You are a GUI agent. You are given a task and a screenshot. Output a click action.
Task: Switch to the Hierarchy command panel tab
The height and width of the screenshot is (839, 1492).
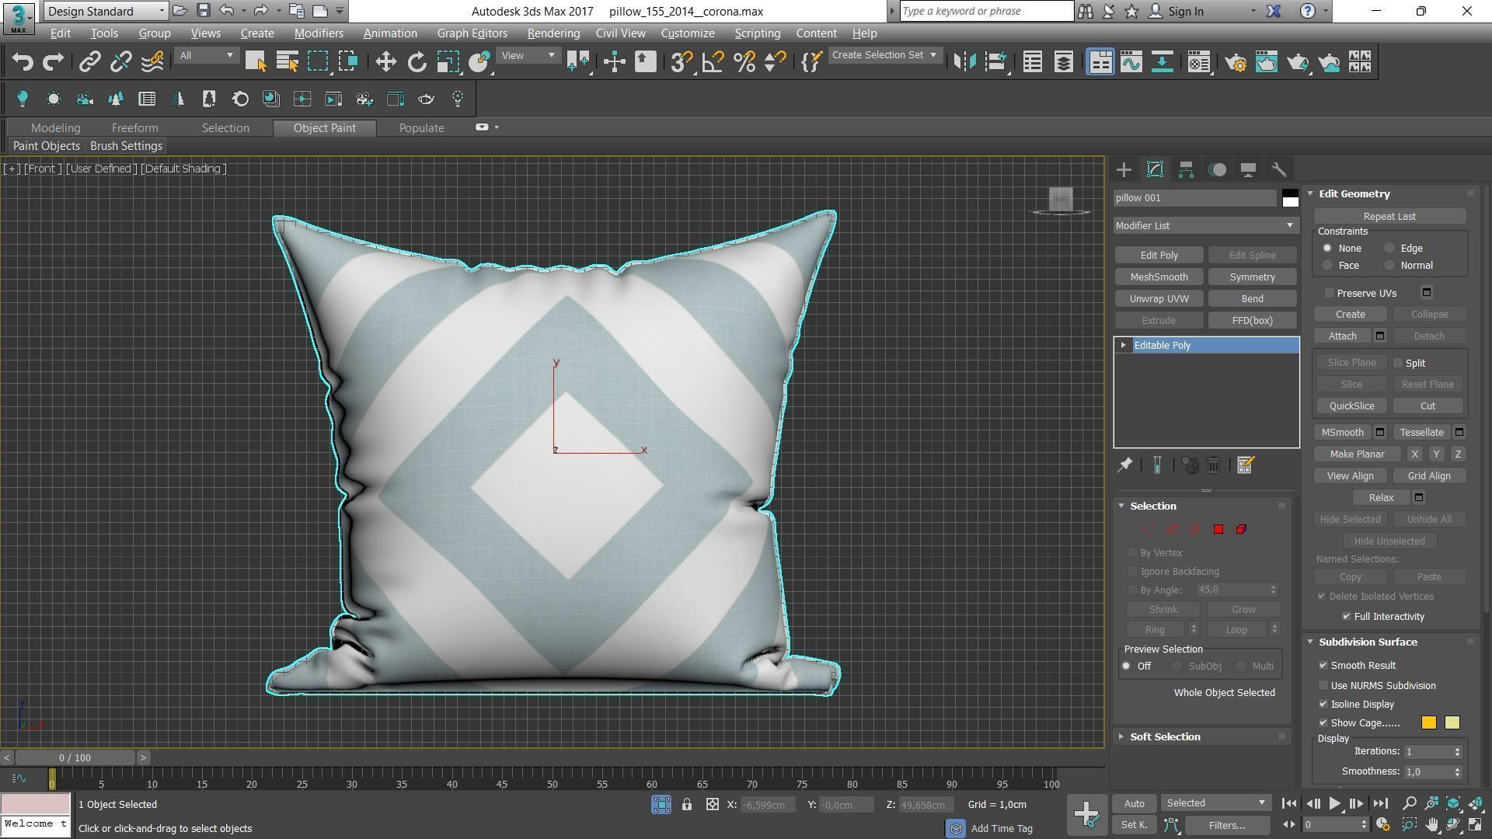[1186, 169]
